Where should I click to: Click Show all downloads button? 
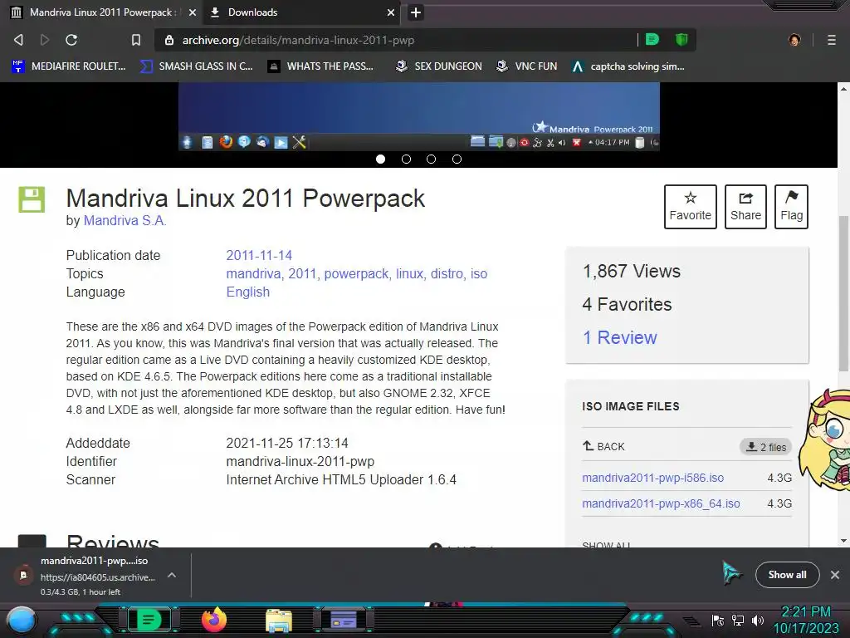tap(787, 575)
